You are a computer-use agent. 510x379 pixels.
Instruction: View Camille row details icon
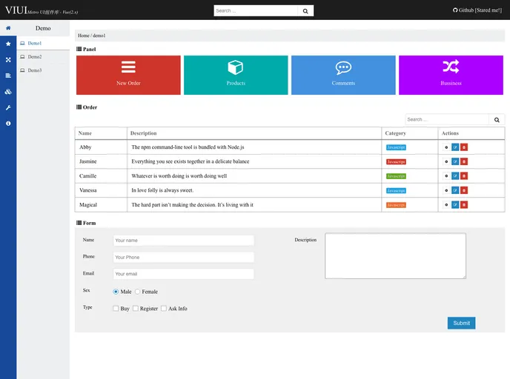(x=446, y=176)
